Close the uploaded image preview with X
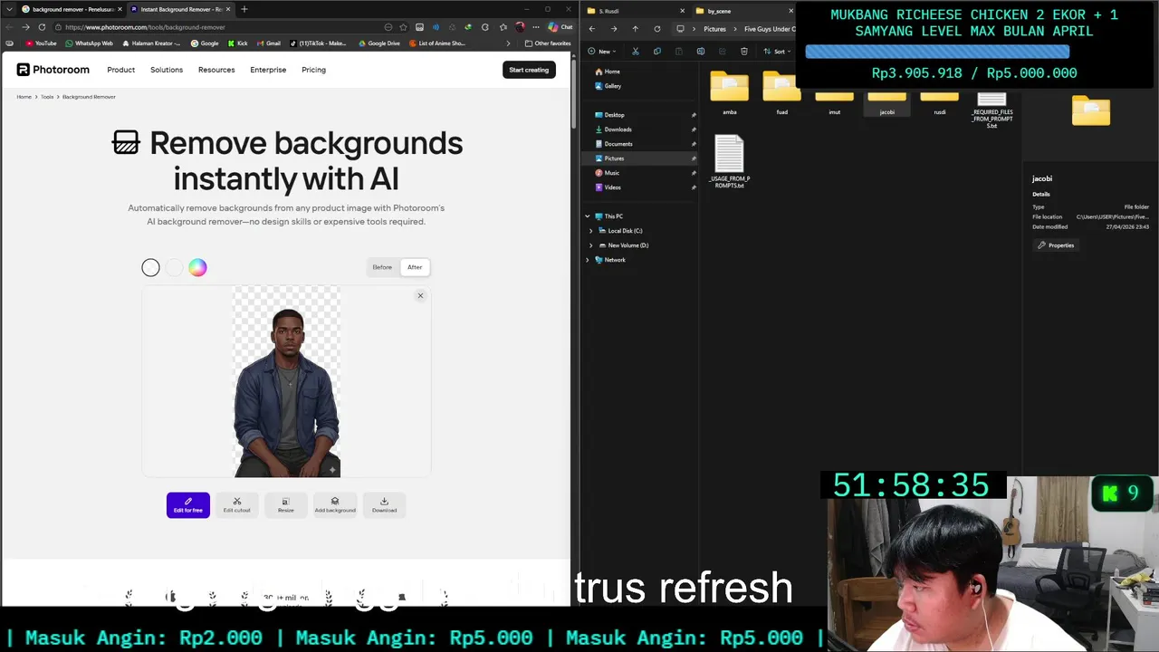The image size is (1159, 652). [420, 296]
